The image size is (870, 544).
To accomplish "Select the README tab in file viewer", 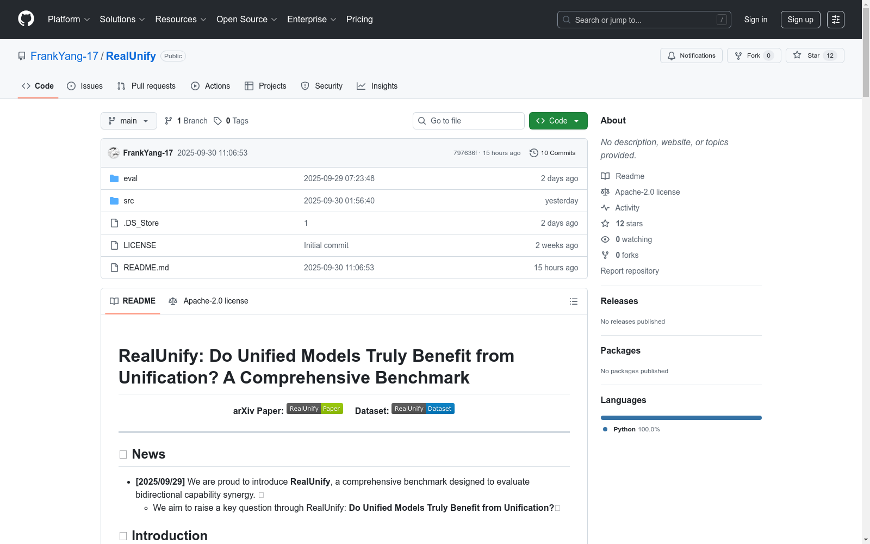I will [x=133, y=301].
